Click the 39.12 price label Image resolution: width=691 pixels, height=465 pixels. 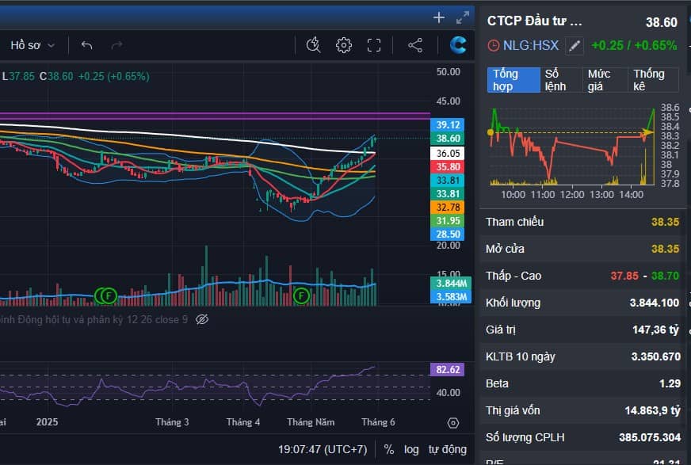[448, 124]
